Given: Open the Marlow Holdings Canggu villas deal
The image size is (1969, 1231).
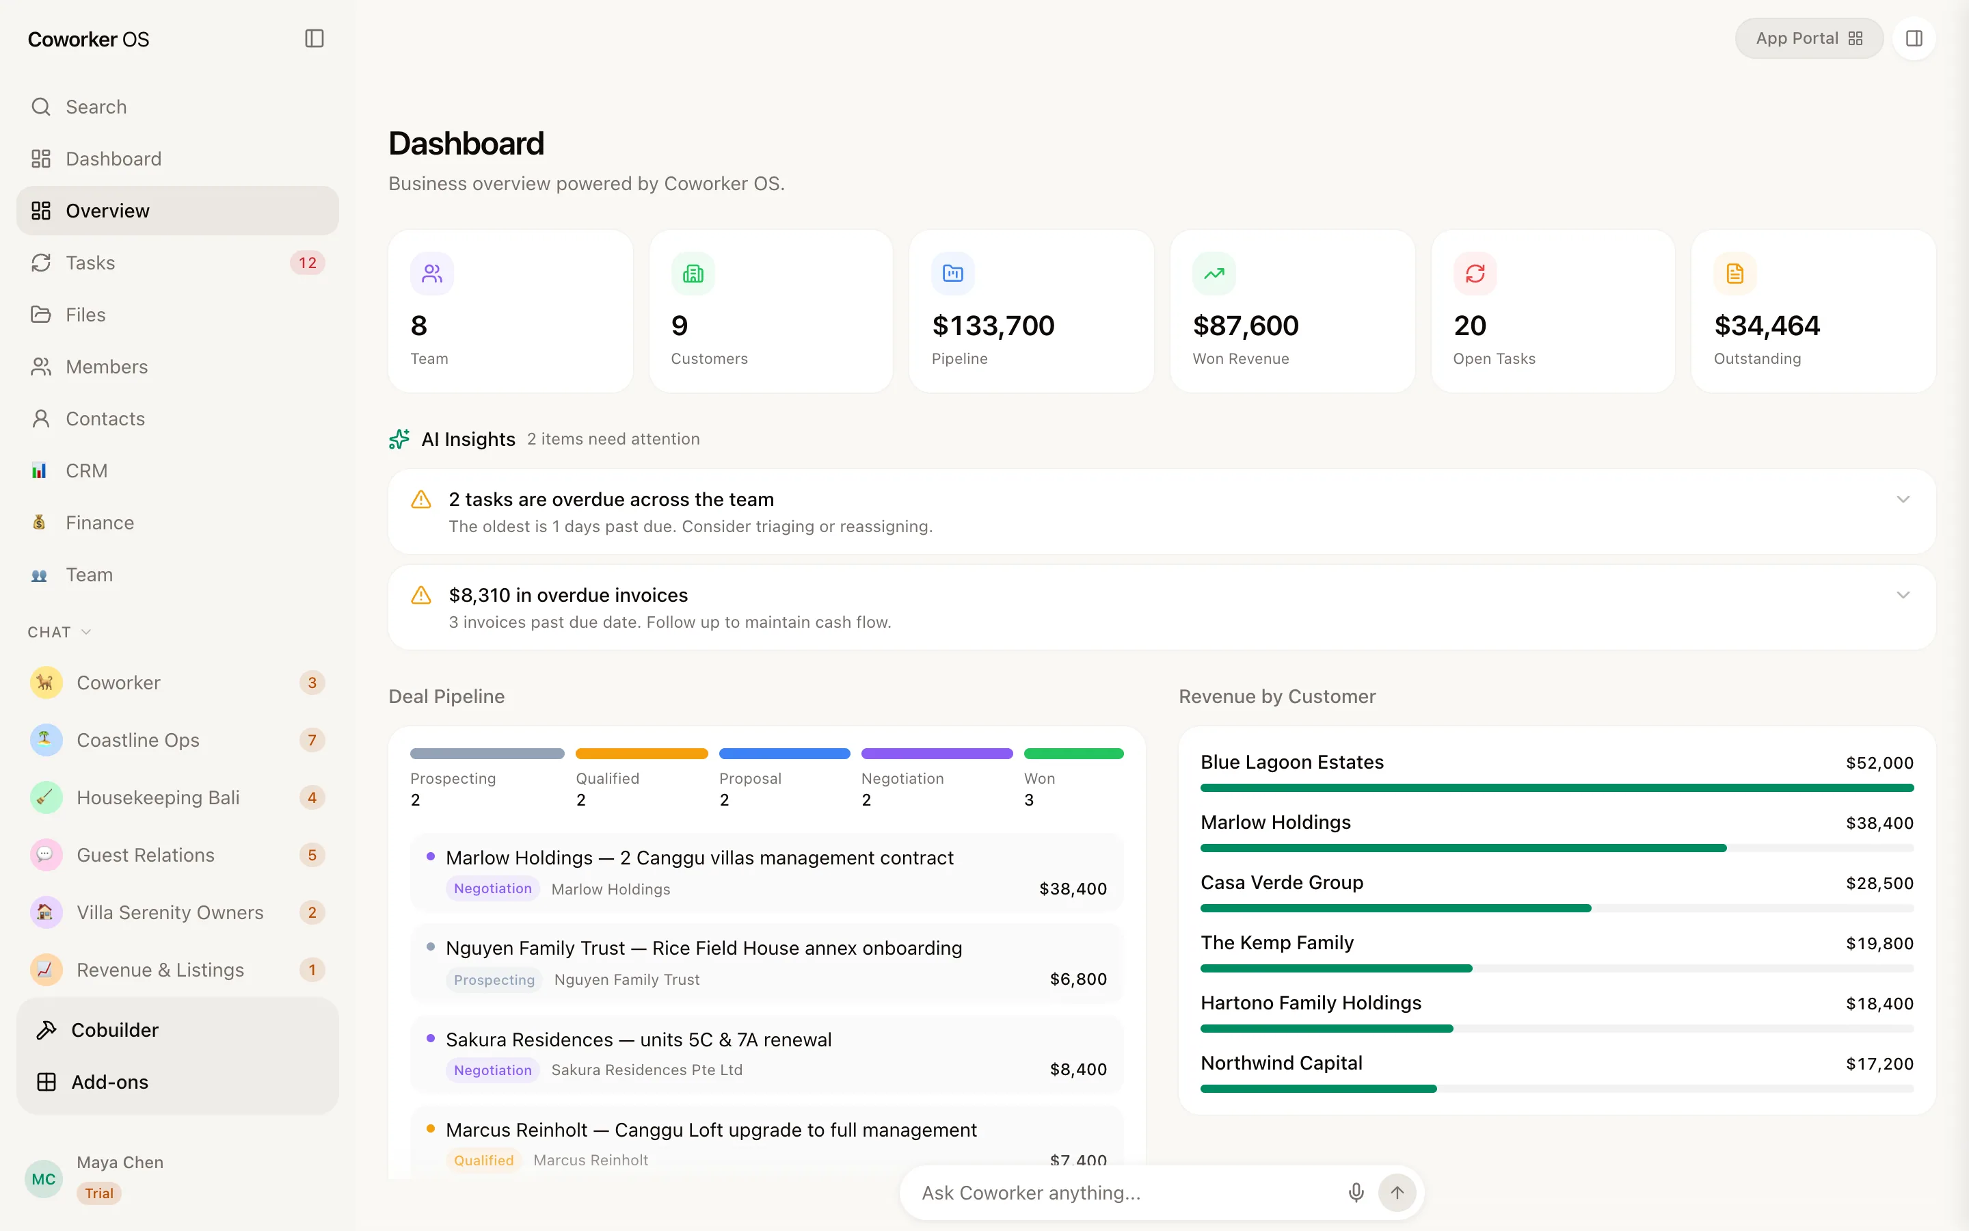Looking at the screenshot, I should 767,873.
